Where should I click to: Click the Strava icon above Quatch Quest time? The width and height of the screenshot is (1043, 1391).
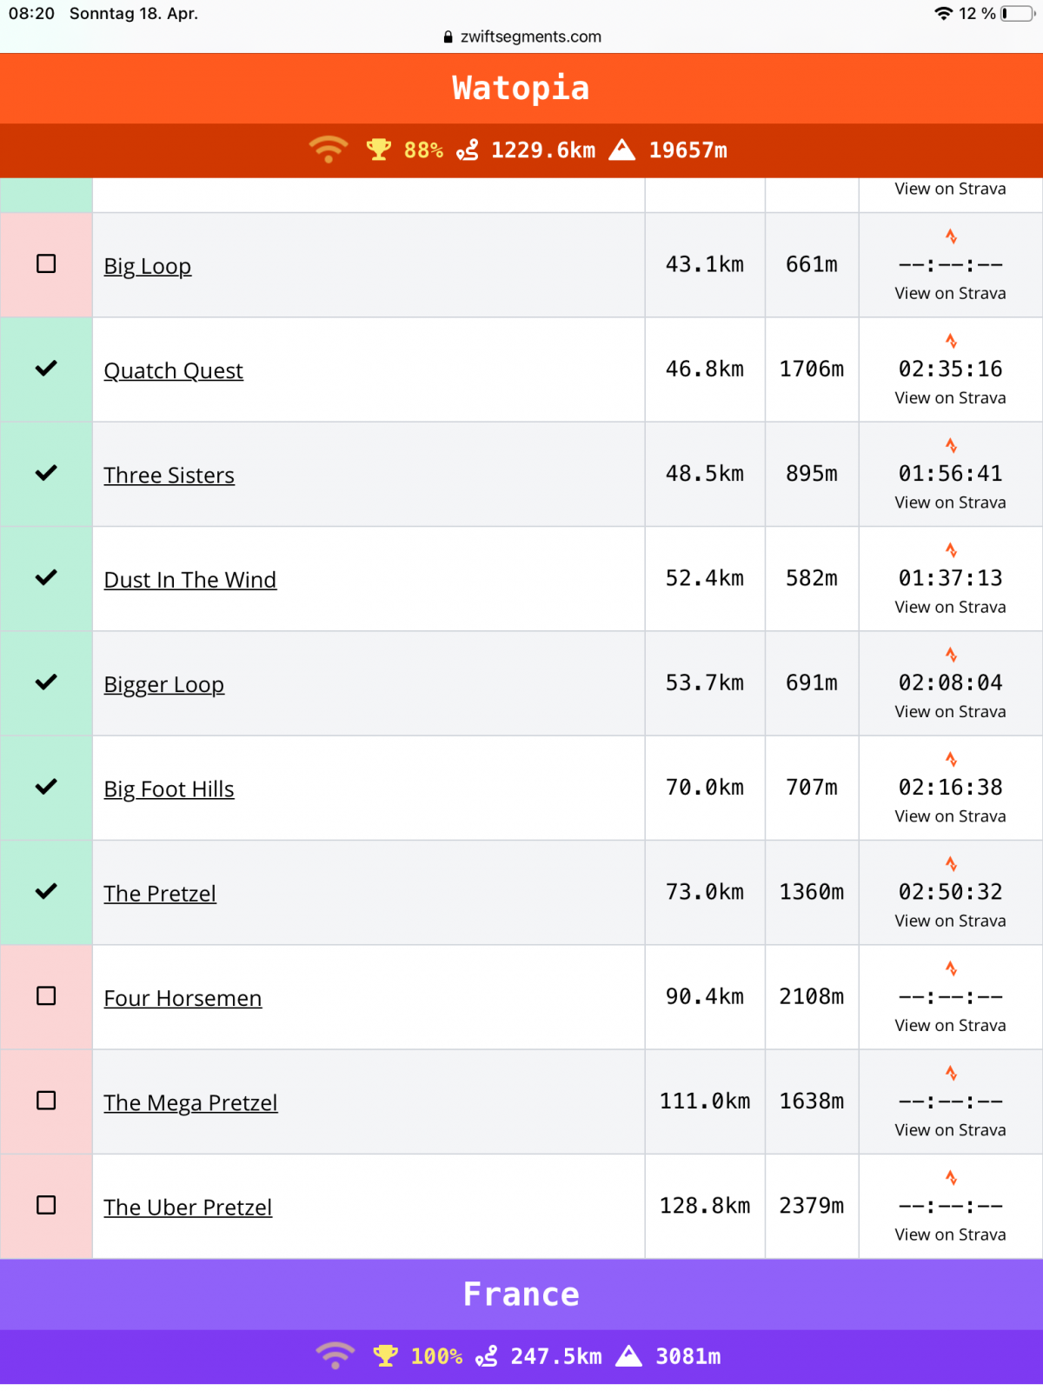tap(951, 341)
